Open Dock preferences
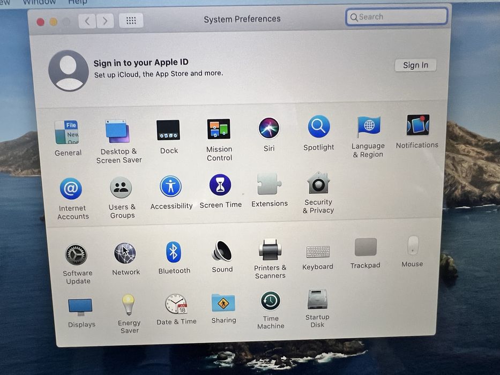Screen dimensions: 500x375 click(x=168, y=136)
